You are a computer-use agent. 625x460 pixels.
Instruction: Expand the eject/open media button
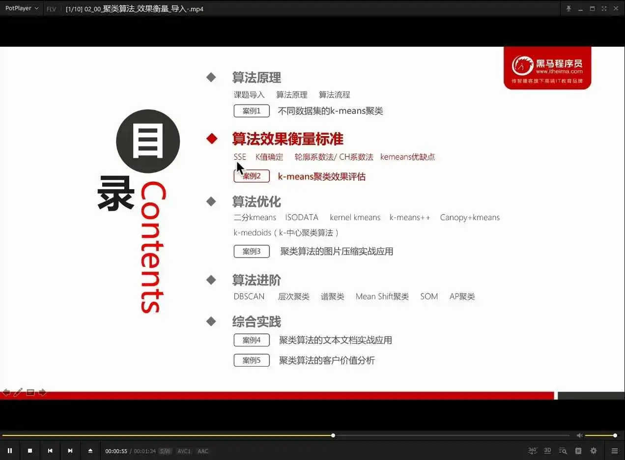tap(90, 450)
